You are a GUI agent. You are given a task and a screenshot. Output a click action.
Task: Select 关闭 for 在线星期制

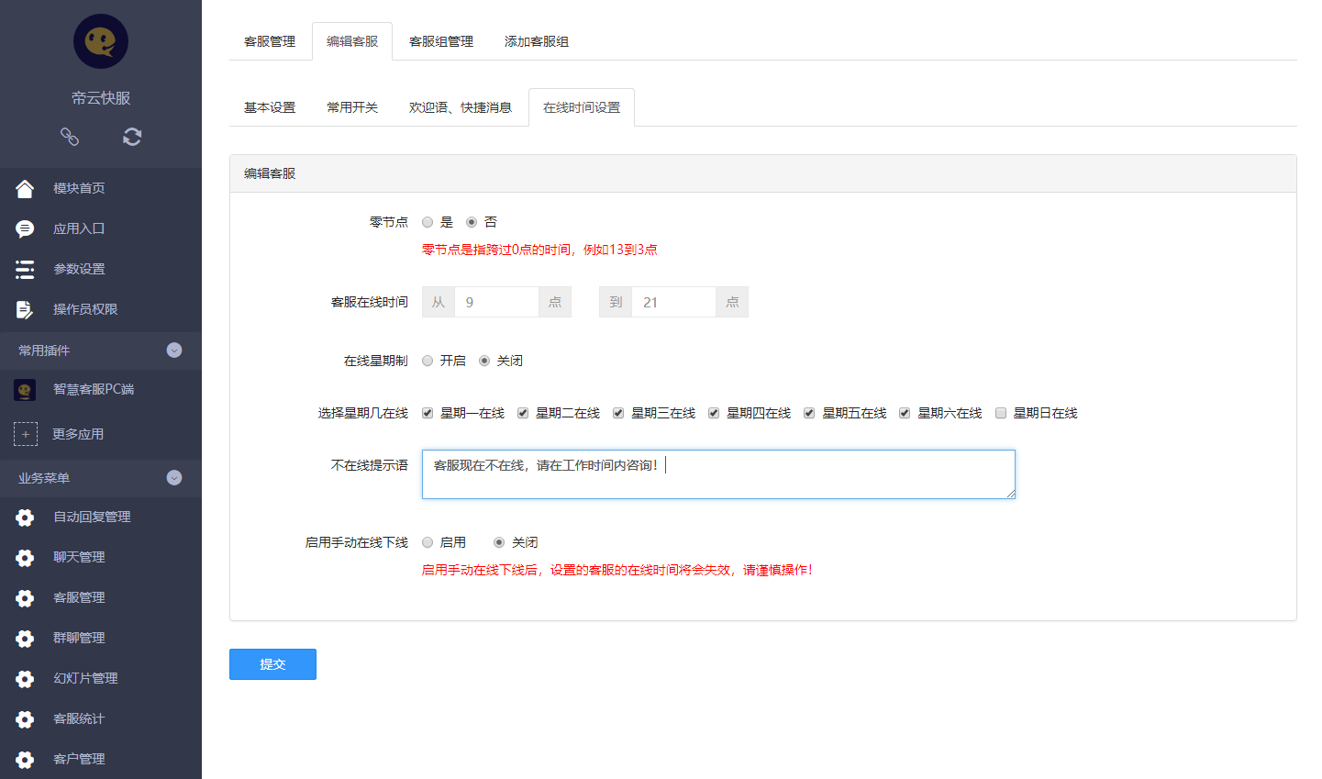point(484,361)
